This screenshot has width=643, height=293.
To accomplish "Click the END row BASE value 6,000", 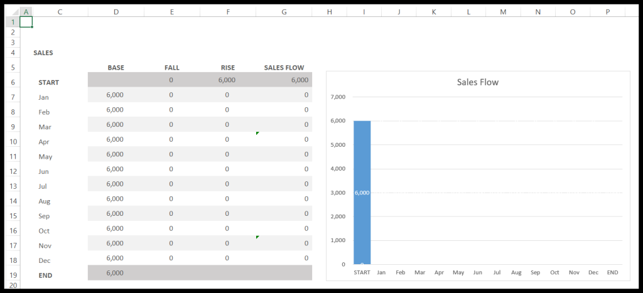I will click(116, 273).
